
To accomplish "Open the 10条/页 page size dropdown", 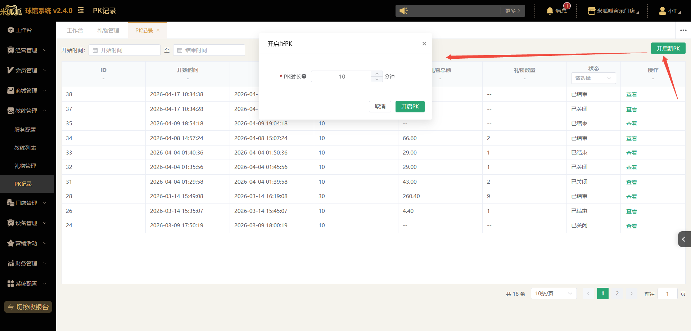I will click(x=554, y=294).
